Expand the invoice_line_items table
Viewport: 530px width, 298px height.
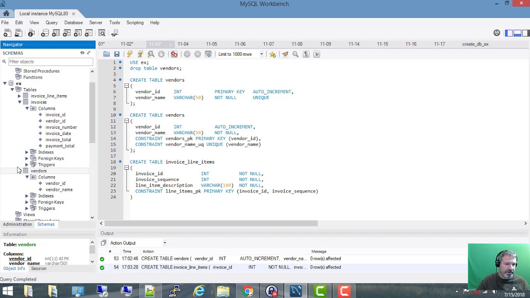(19, 96)
